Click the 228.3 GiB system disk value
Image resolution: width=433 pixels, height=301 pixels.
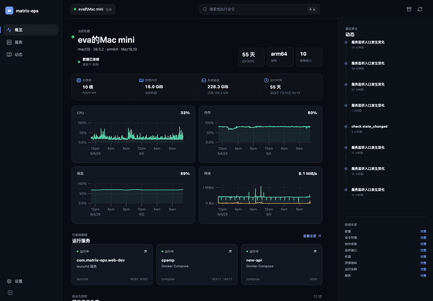(x=218, y=87)
